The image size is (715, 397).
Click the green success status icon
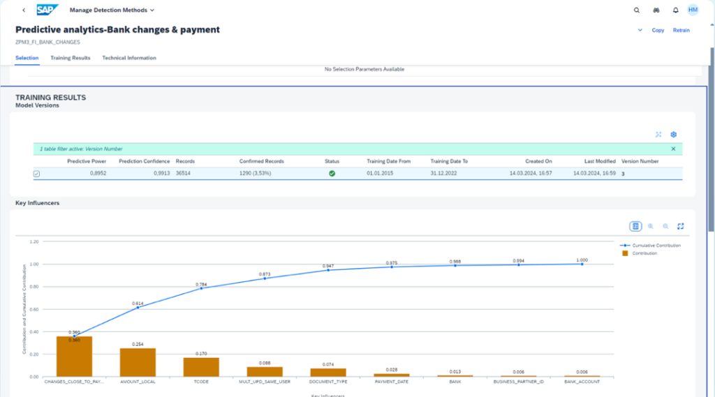coord(332,174)
